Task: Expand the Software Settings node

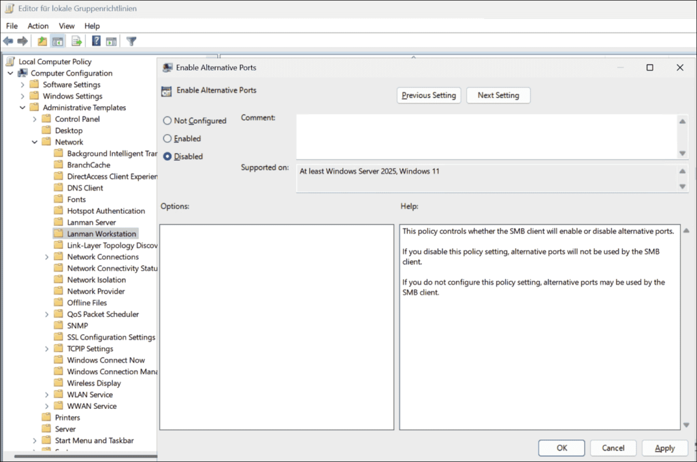Action: coord(22,84)
